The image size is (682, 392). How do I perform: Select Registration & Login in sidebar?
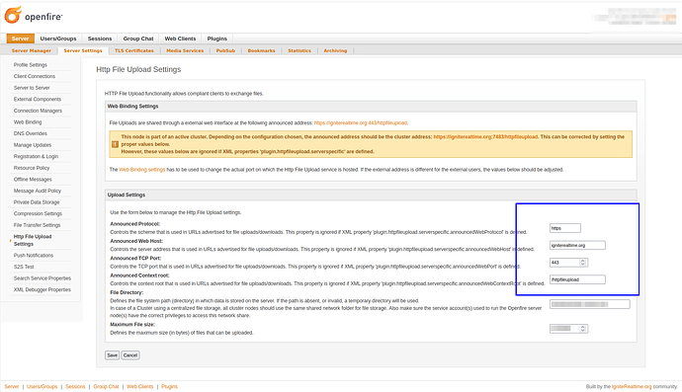(36, 156)
